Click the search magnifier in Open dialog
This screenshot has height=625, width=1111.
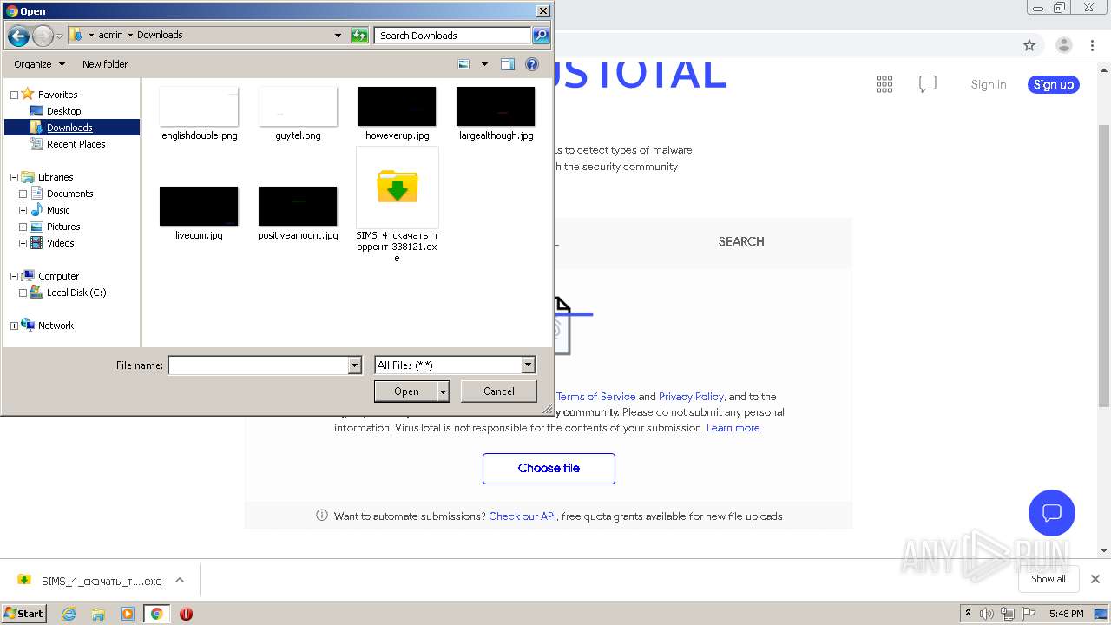[541, 36]
